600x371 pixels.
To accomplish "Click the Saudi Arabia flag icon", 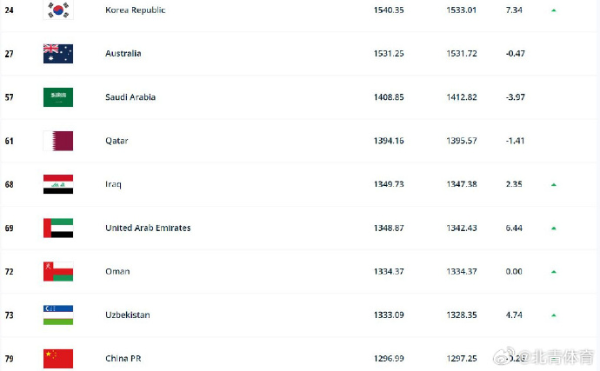I will 58,97.
